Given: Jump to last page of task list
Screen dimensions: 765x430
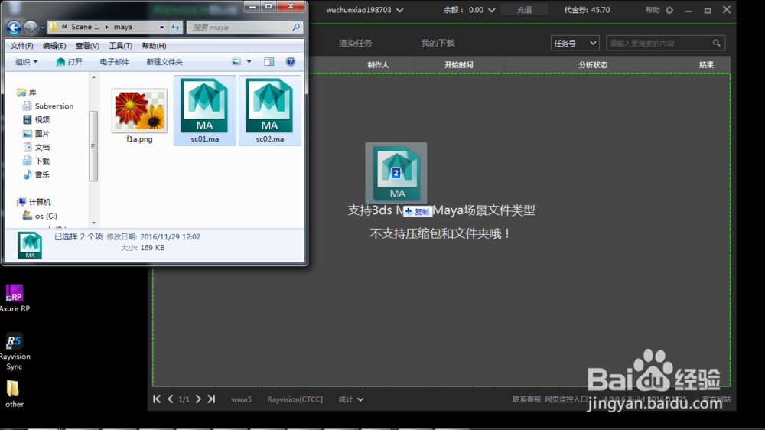Looking at the screenshot, I should point(211,399).
